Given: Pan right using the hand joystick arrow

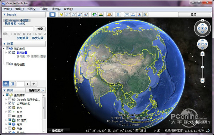Looking at the screenshot, I should tap(206, 44).
